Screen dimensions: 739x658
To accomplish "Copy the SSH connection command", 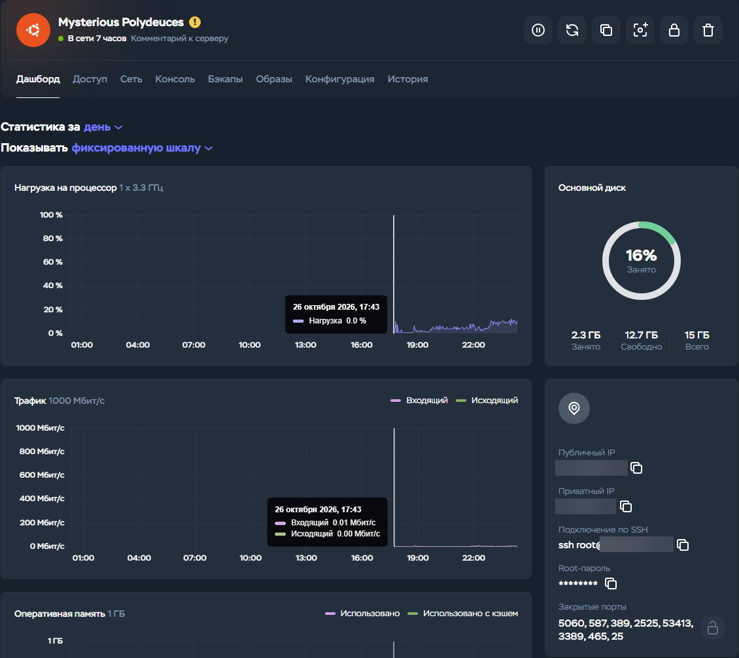I will click(x=683, y=545).
